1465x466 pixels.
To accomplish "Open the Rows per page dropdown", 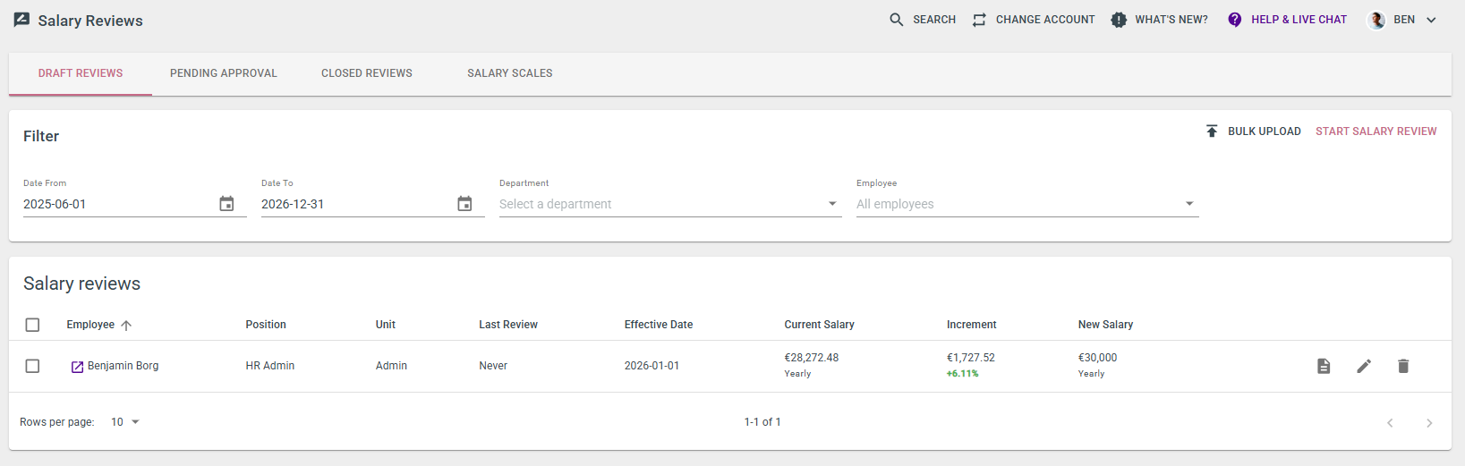I will pyautogui.click(x=125, y=422).
